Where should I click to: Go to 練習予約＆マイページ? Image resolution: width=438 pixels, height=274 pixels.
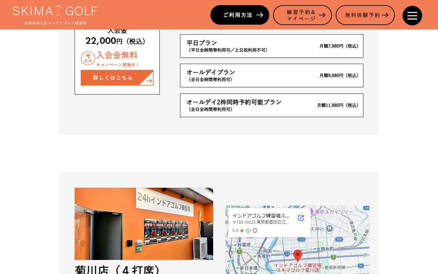[x=302, y=15]
